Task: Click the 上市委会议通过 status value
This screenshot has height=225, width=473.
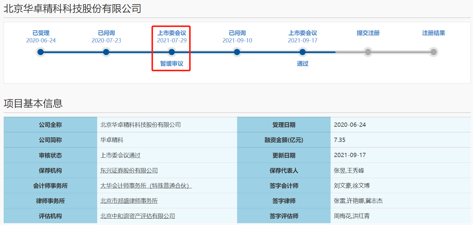Action: (x=121, y=155)
